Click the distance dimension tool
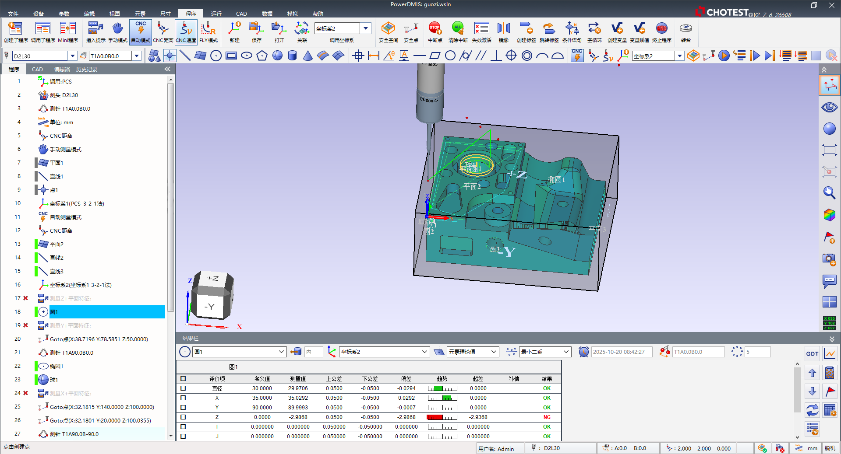Screen dimensions: 841x454 pyautogui.click(x=374, y=56)
